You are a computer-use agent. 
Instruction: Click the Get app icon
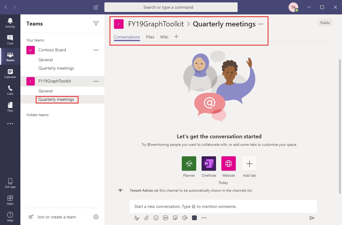point(10,183)
